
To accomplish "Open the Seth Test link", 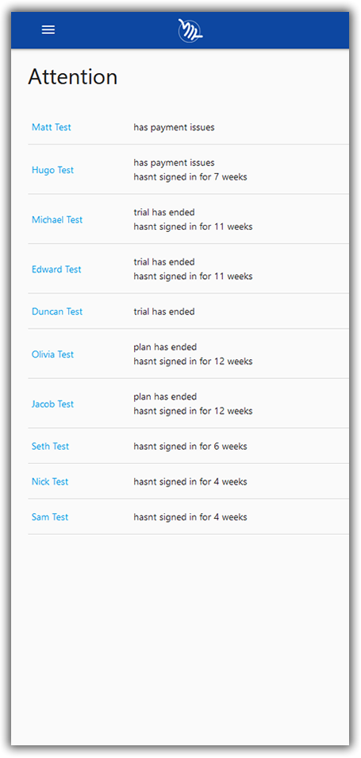I will tap(50, 447).
